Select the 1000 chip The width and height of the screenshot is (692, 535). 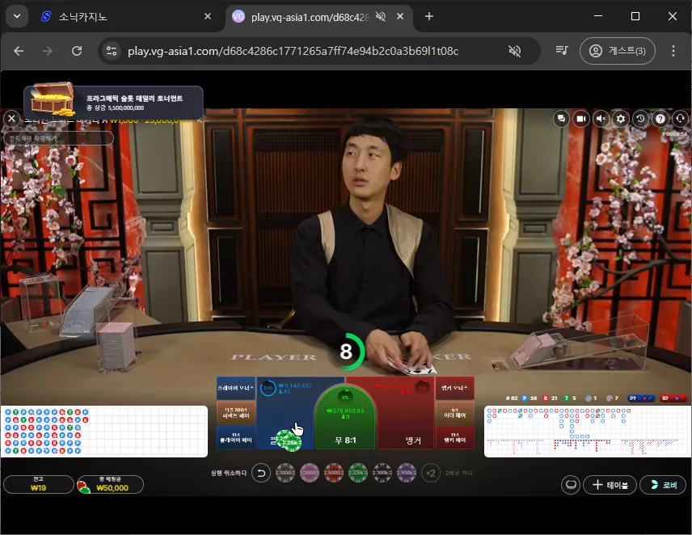click(x=285, y=473)
